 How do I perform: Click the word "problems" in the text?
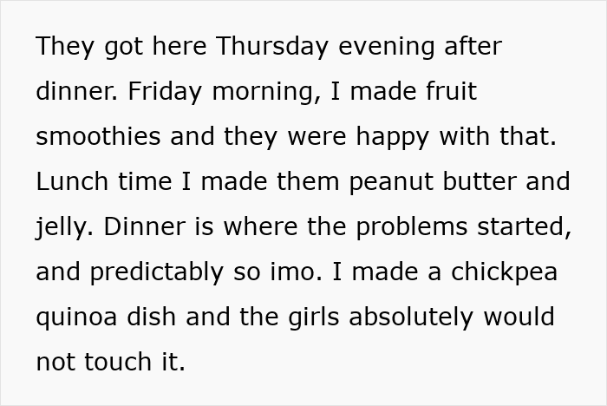click(411, 228)
